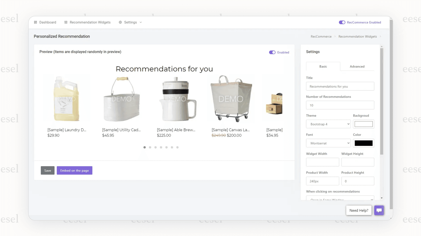421x236 pixels.
Task: Disable the RecCommerce Enabled toggle
Action: click(342, 22)
